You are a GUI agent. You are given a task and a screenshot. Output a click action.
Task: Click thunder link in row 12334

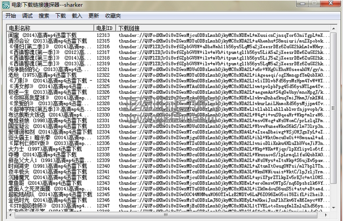pyautogui.click(x=224, y=132)
